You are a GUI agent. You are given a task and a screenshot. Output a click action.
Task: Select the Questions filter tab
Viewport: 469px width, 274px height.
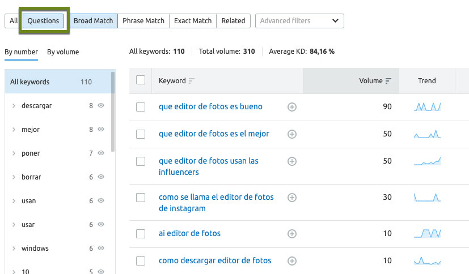click(43, 21)
